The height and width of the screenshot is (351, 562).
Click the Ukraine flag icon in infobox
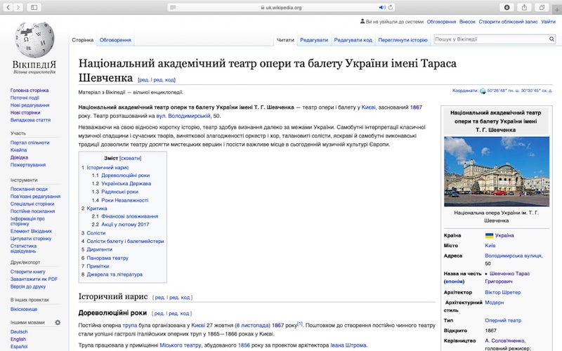(489, 235)
